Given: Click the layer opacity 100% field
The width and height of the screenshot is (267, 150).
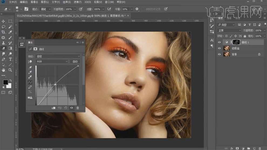Looking at the screenshot, I should pos(258,30).
